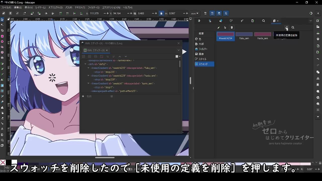322x181 pixels.
Task: Open Find panel tab magnifier
Action: 263,21
